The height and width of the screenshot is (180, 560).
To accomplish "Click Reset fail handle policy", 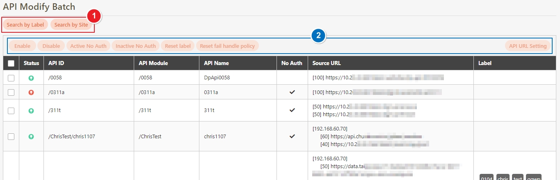I will click(x=227, y=46).
